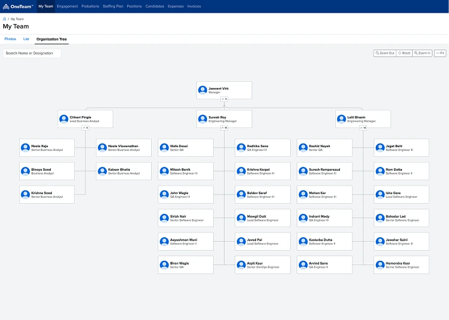Click Suresh Roy's profile avatar
The width and height of the screenshot is (449, 320).
pos(203,119)
